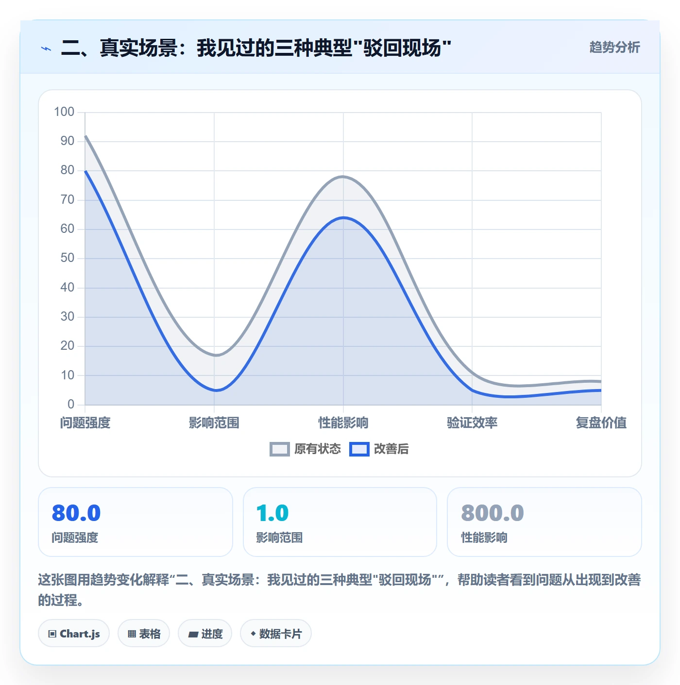Click the 问题强度 x-axis label
This screenshot has height=685, width=680.
[85, 423]
